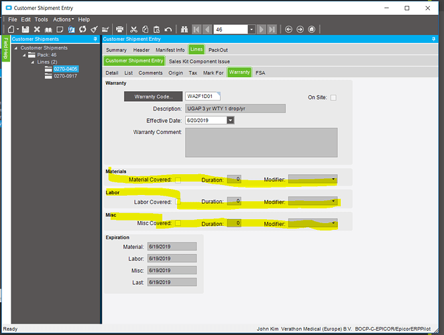Click into the Warranty Comment text box

pyautogui.click(x=261, y=142)
